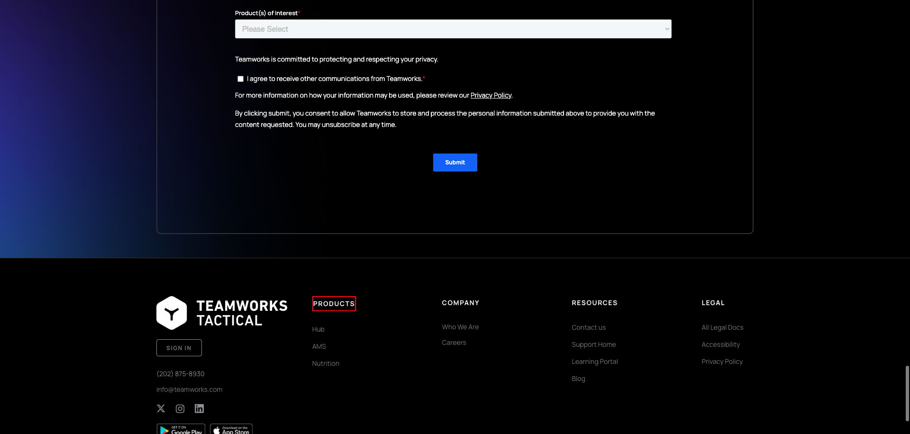This screenshot has width=910, height=434.
Task: Open the Support Home link
Action: [x=593, y=344]
